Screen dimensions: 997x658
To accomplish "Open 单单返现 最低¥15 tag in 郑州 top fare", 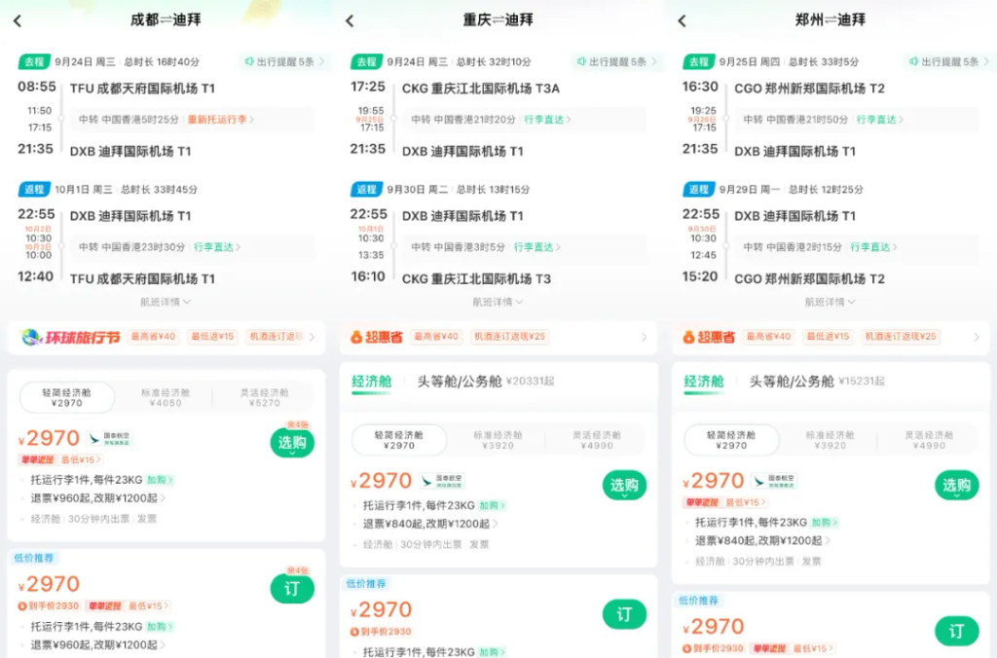I will pos(724,502).
